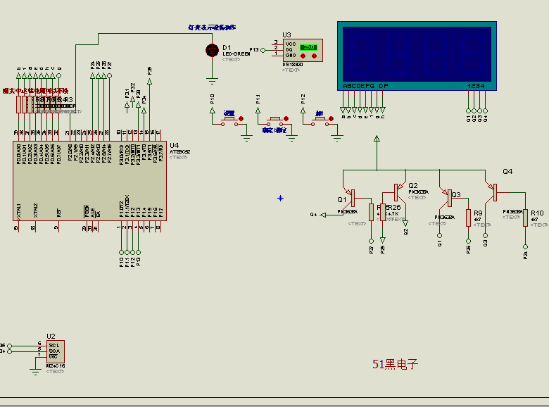Click the P13 terminal circle near DS18B20

point(263,51)
